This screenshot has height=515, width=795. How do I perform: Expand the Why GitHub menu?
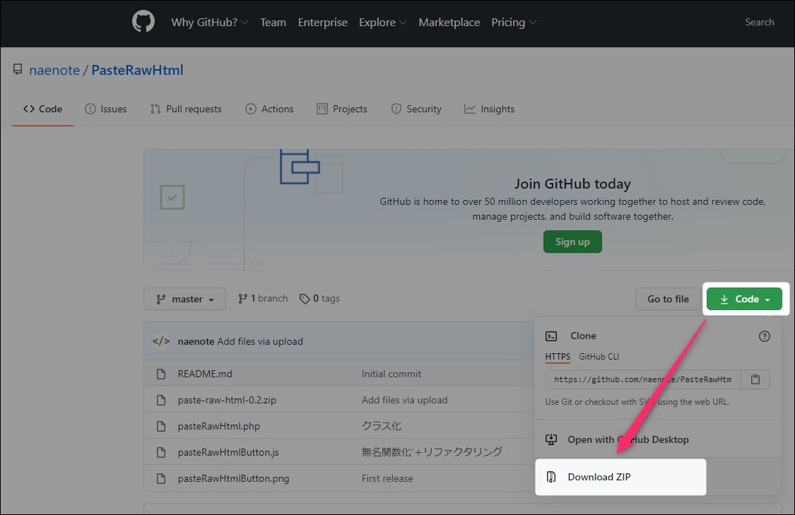208,22
